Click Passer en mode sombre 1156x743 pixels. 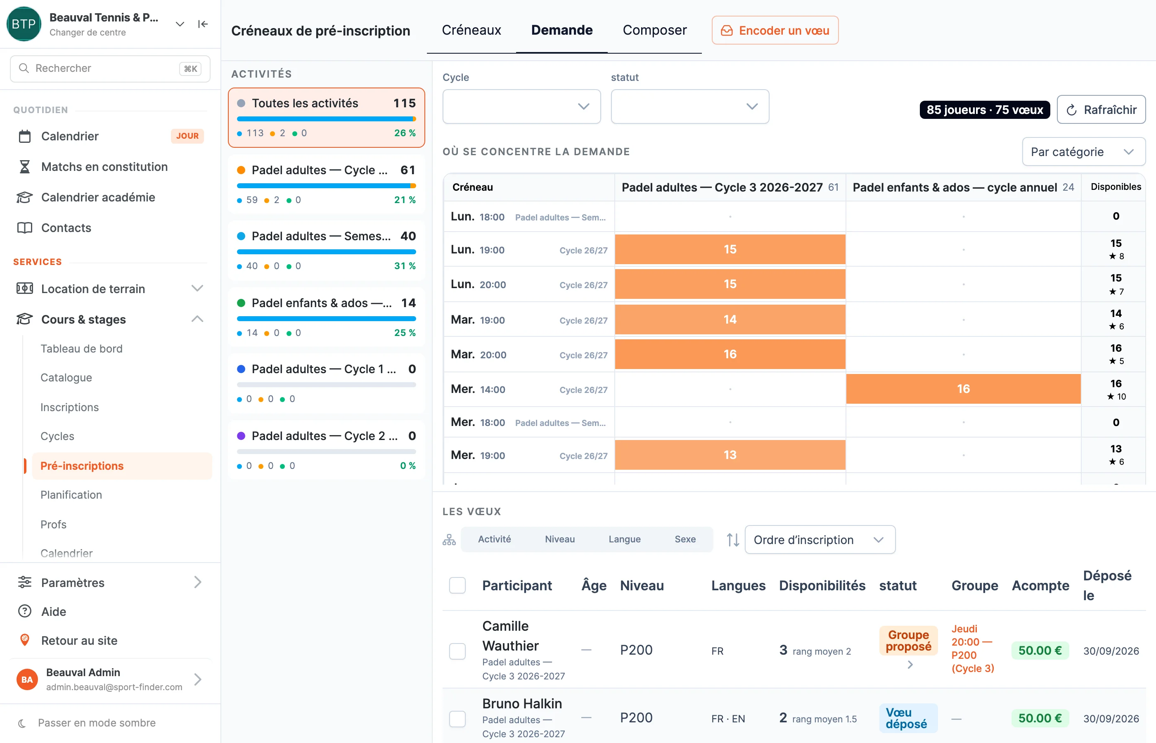97,723
